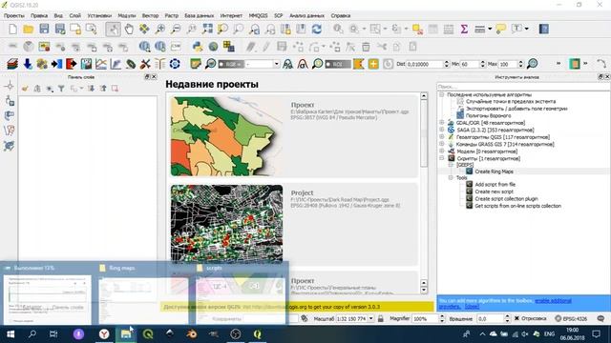The height and width of the screenshot is (343, 611).
Task: Select 'Create new script' tool
Action: (494, 192)
